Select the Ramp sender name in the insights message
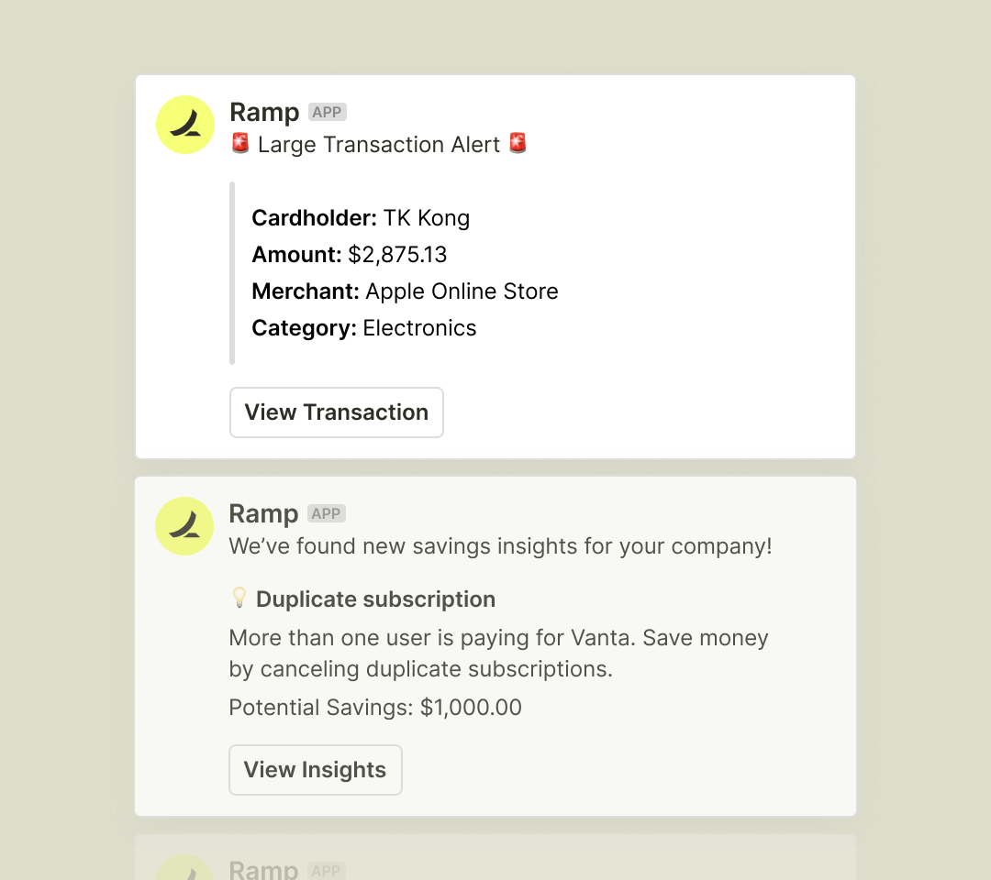 coord(263,513)
